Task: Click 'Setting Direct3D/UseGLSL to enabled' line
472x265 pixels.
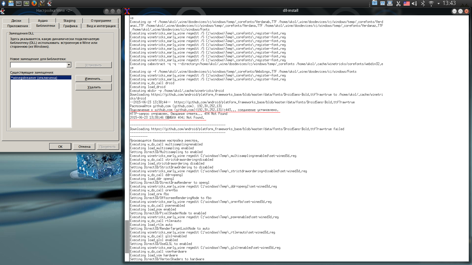Action: tap(161, 244)
